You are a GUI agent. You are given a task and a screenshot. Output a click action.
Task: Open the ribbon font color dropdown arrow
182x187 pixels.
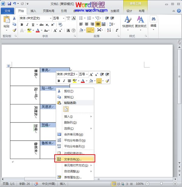pyautogui.click(x=42, y=30)
